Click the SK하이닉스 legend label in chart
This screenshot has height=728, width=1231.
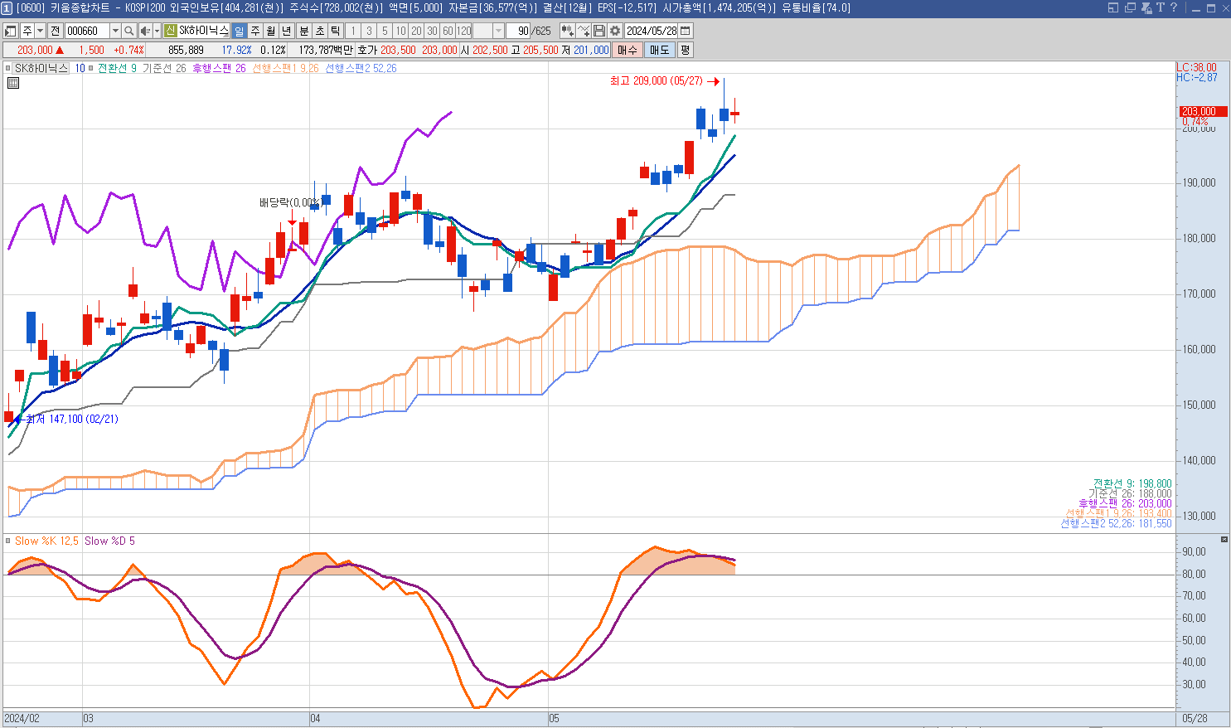pos(41,68)
